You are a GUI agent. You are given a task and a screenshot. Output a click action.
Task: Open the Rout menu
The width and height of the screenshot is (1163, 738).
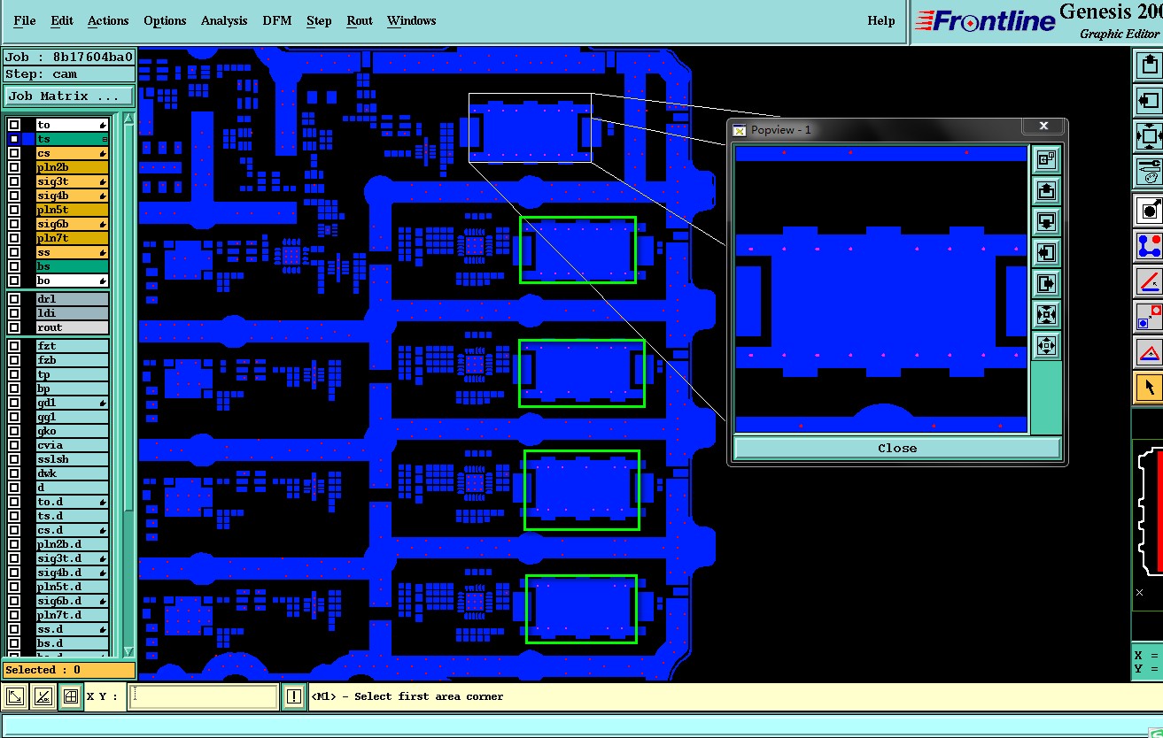[360, 20]
